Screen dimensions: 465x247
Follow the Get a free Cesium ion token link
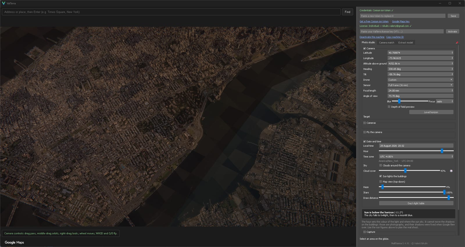[x=374, y=21]
